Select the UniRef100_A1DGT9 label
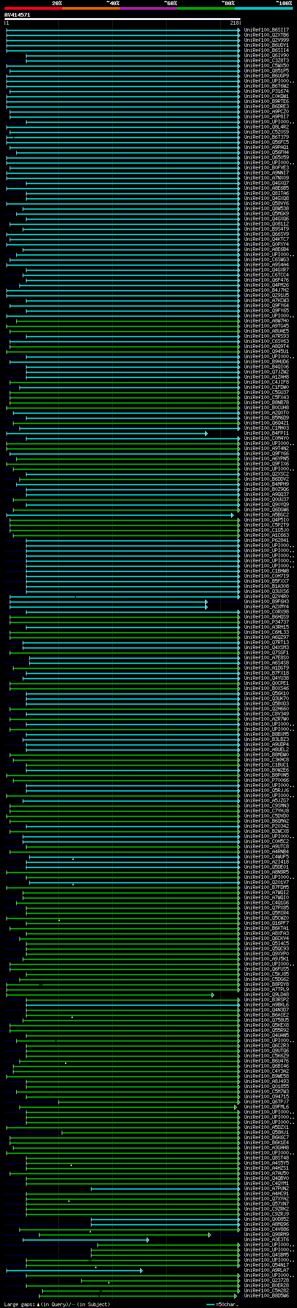 (x=266, y=668)
